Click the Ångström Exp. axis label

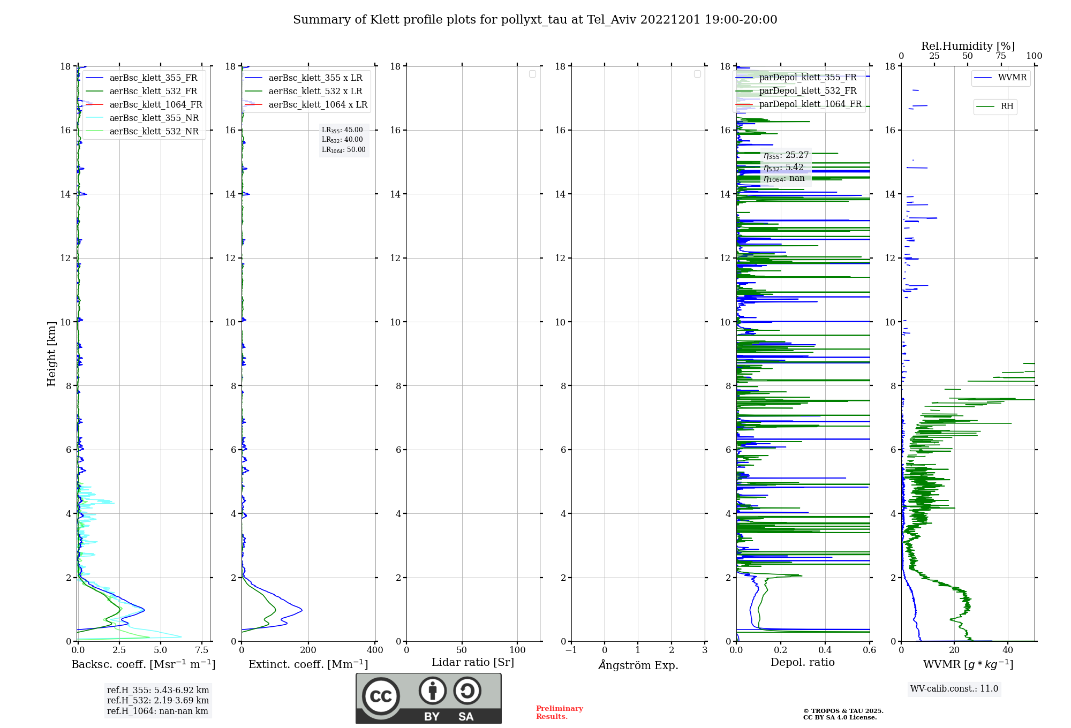click(638, 665)
